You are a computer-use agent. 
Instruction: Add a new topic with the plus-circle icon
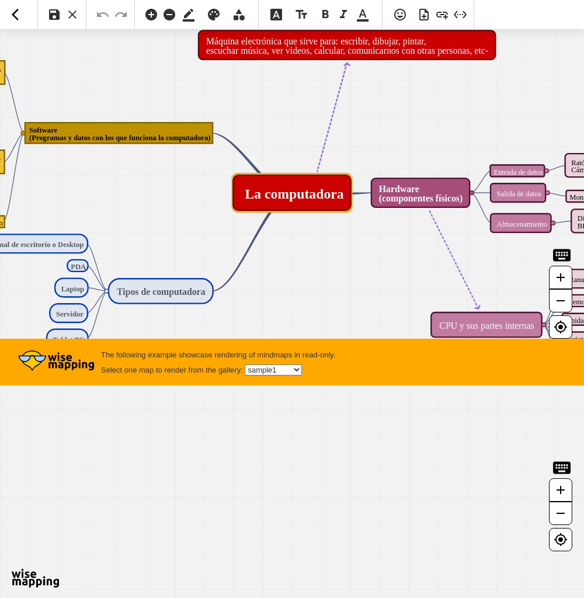point(151,15)
